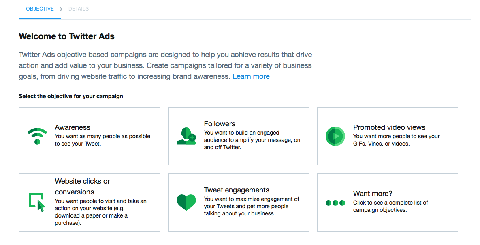The height and width of the screenshot is (245, 480).
Task: Click the Promoted video views play icon
Action: pyautogui.click(x=335, y=136)
